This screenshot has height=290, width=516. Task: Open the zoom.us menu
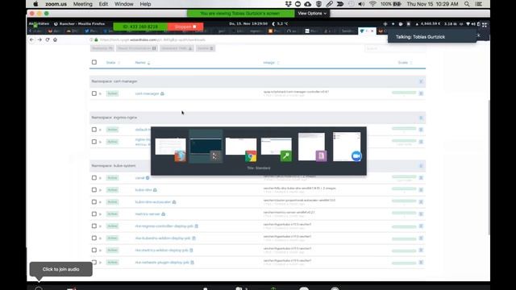coord(56,4)
